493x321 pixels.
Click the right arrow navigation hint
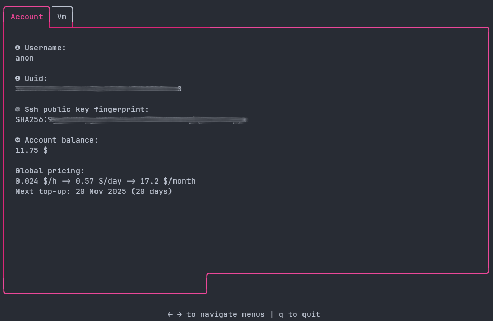click(x=179, y=314)
